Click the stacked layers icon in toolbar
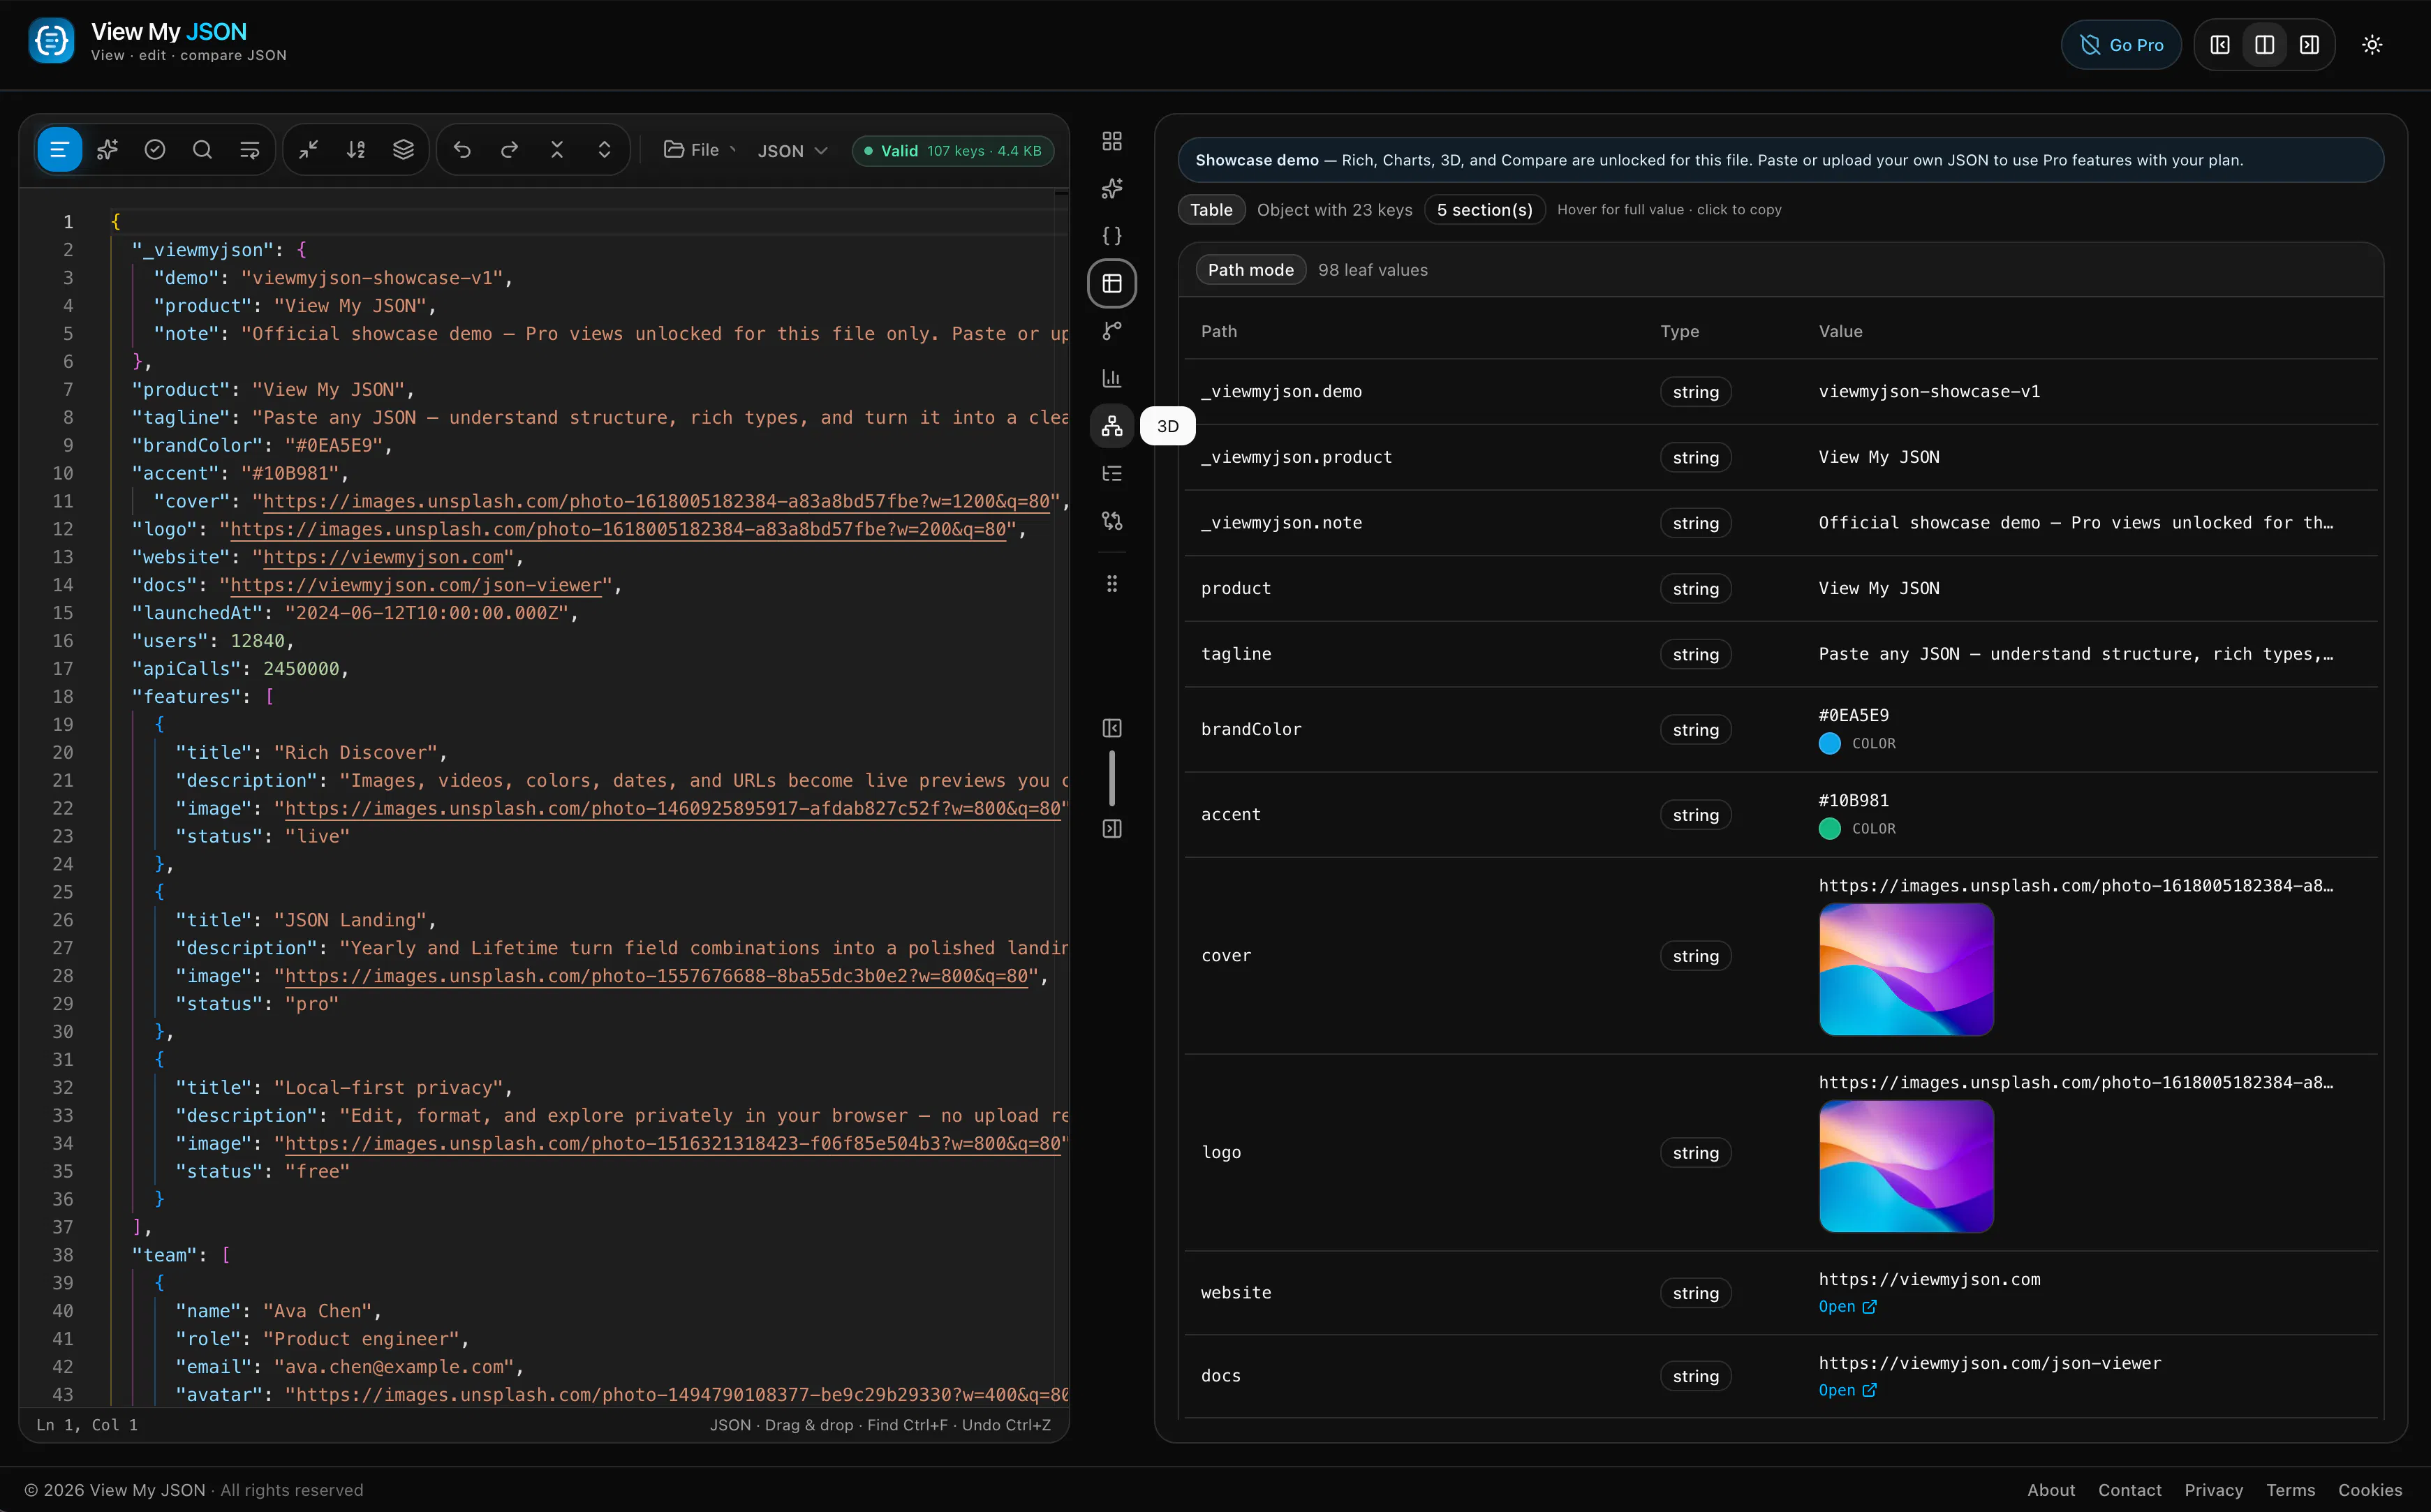Image resolution: width=2431 pixels, height=1512 pixels. [x=403, y=150]
